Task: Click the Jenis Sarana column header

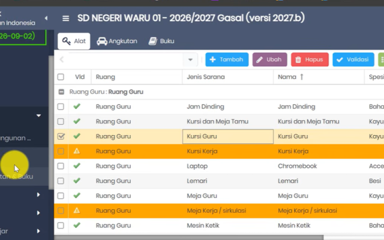Action: (x=228, y=77)
